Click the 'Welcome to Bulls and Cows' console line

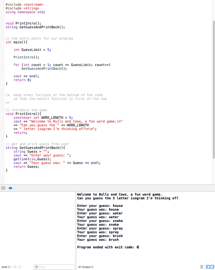click(120, 195)
